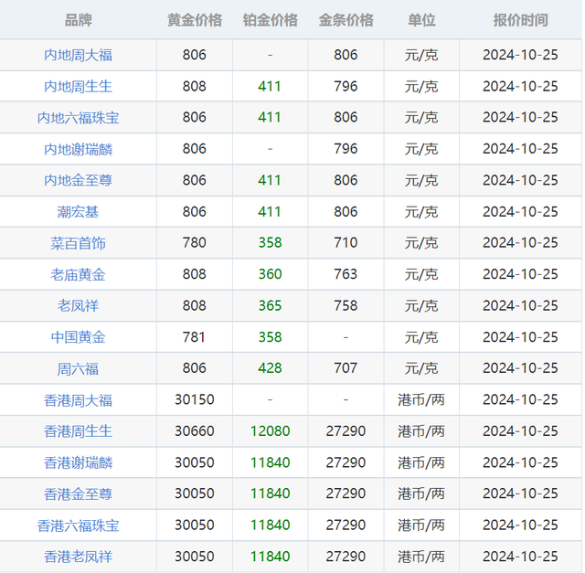This screenshot has height=573, width=585.
Task: Open the 菜百首饰 brand link
Action: point(78,243)
